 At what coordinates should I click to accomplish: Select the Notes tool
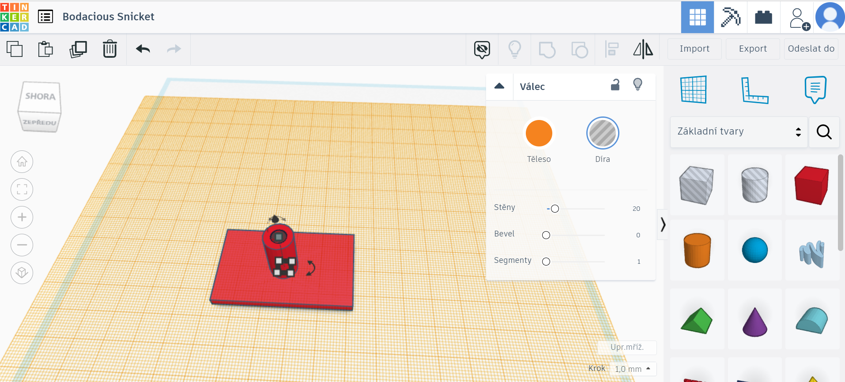pyautogui.click(x=815, y=90)
